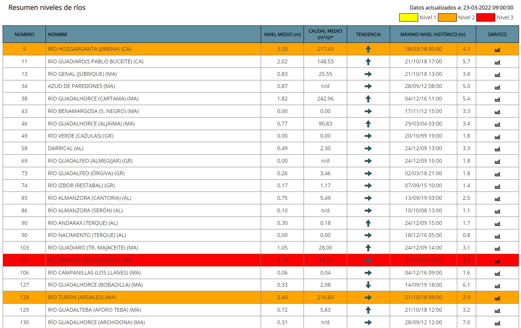
Task: Click the NIVEL MEDIO (m) column header
Action: [282, 34]
